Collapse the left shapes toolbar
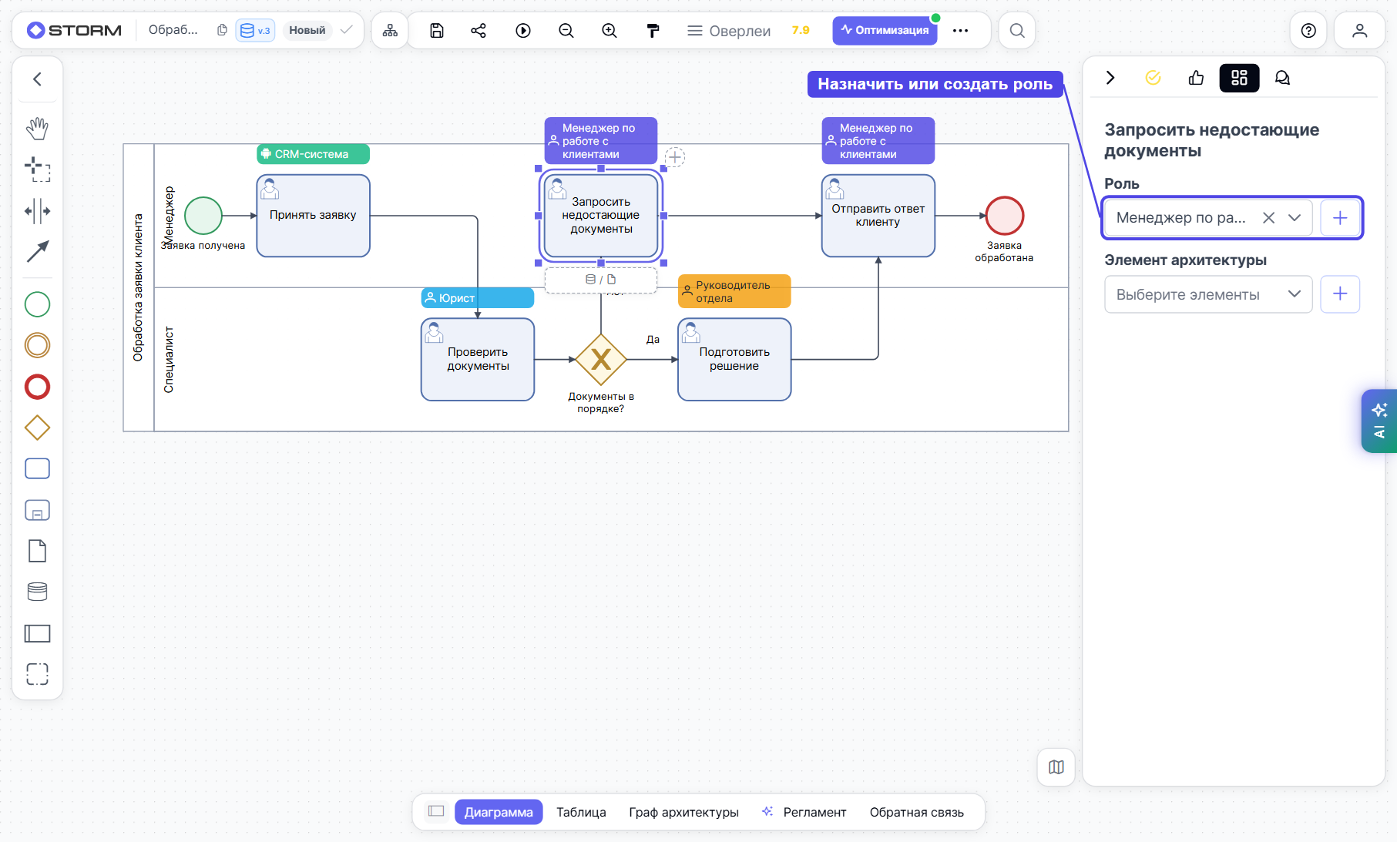Image resolution: width=1397 pixels, height=842 pixels. (x=37, y=79)
